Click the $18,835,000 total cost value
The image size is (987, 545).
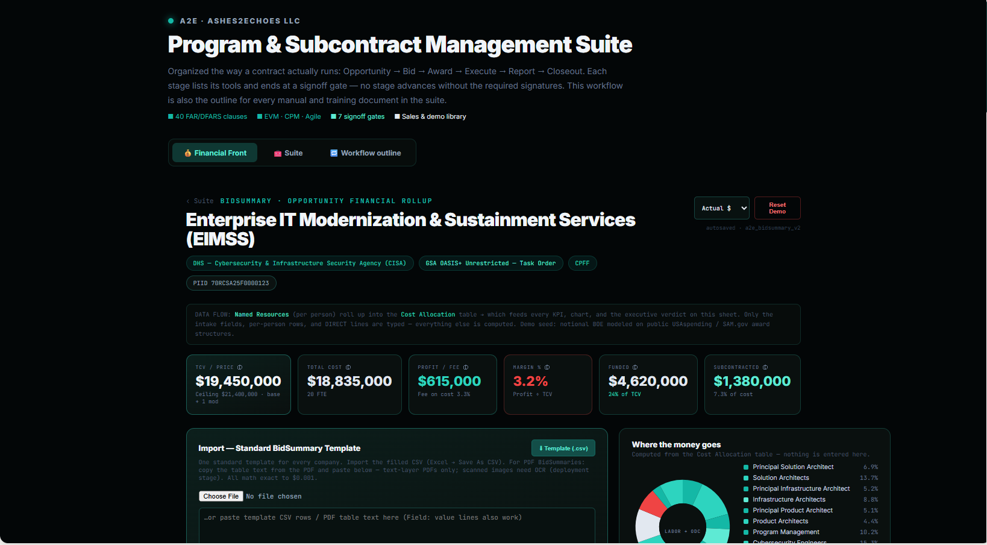tap(349, 381)
